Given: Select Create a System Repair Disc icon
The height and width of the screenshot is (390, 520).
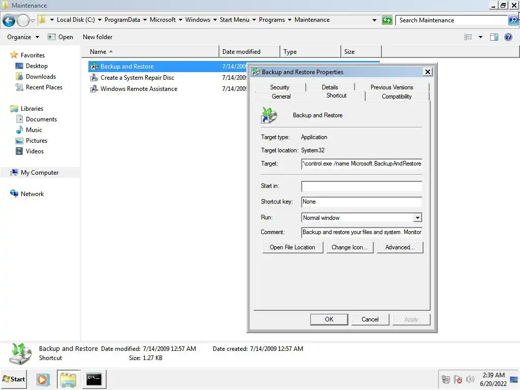Looking at the screenshot, I should click(94, 78).
